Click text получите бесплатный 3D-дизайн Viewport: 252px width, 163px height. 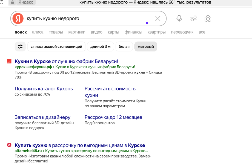[x=44, y=123]
